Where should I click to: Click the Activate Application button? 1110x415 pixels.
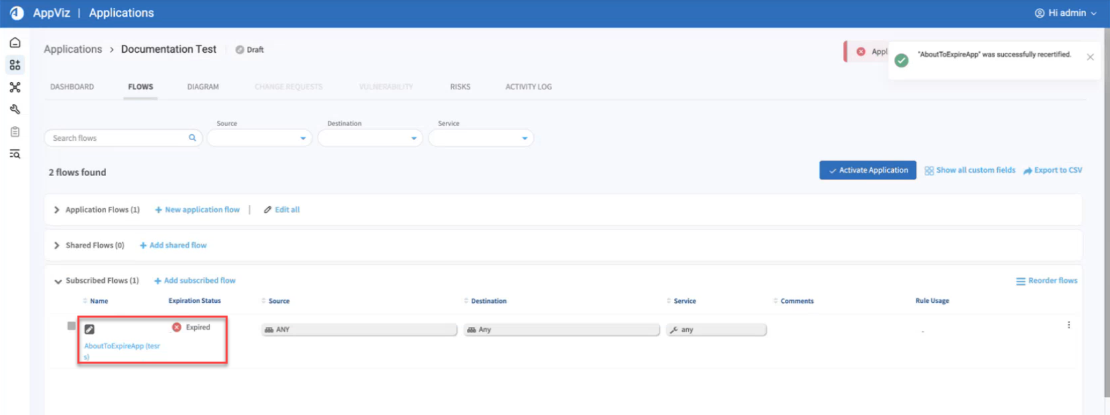point(867,170)
